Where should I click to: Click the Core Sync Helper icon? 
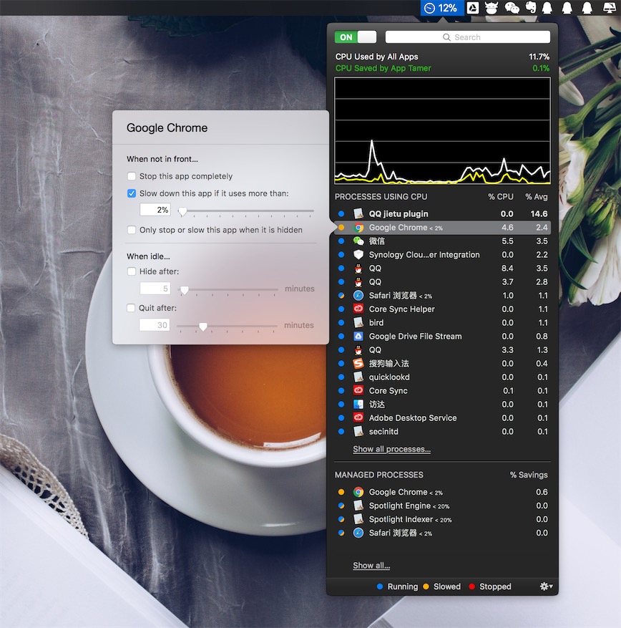(x=358, y=309)
